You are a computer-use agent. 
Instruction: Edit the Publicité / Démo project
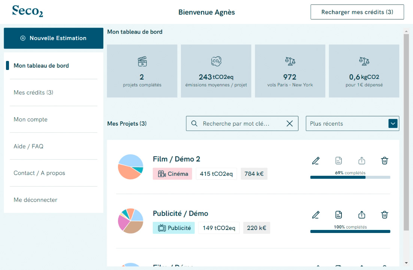click(x=316, y=215)
